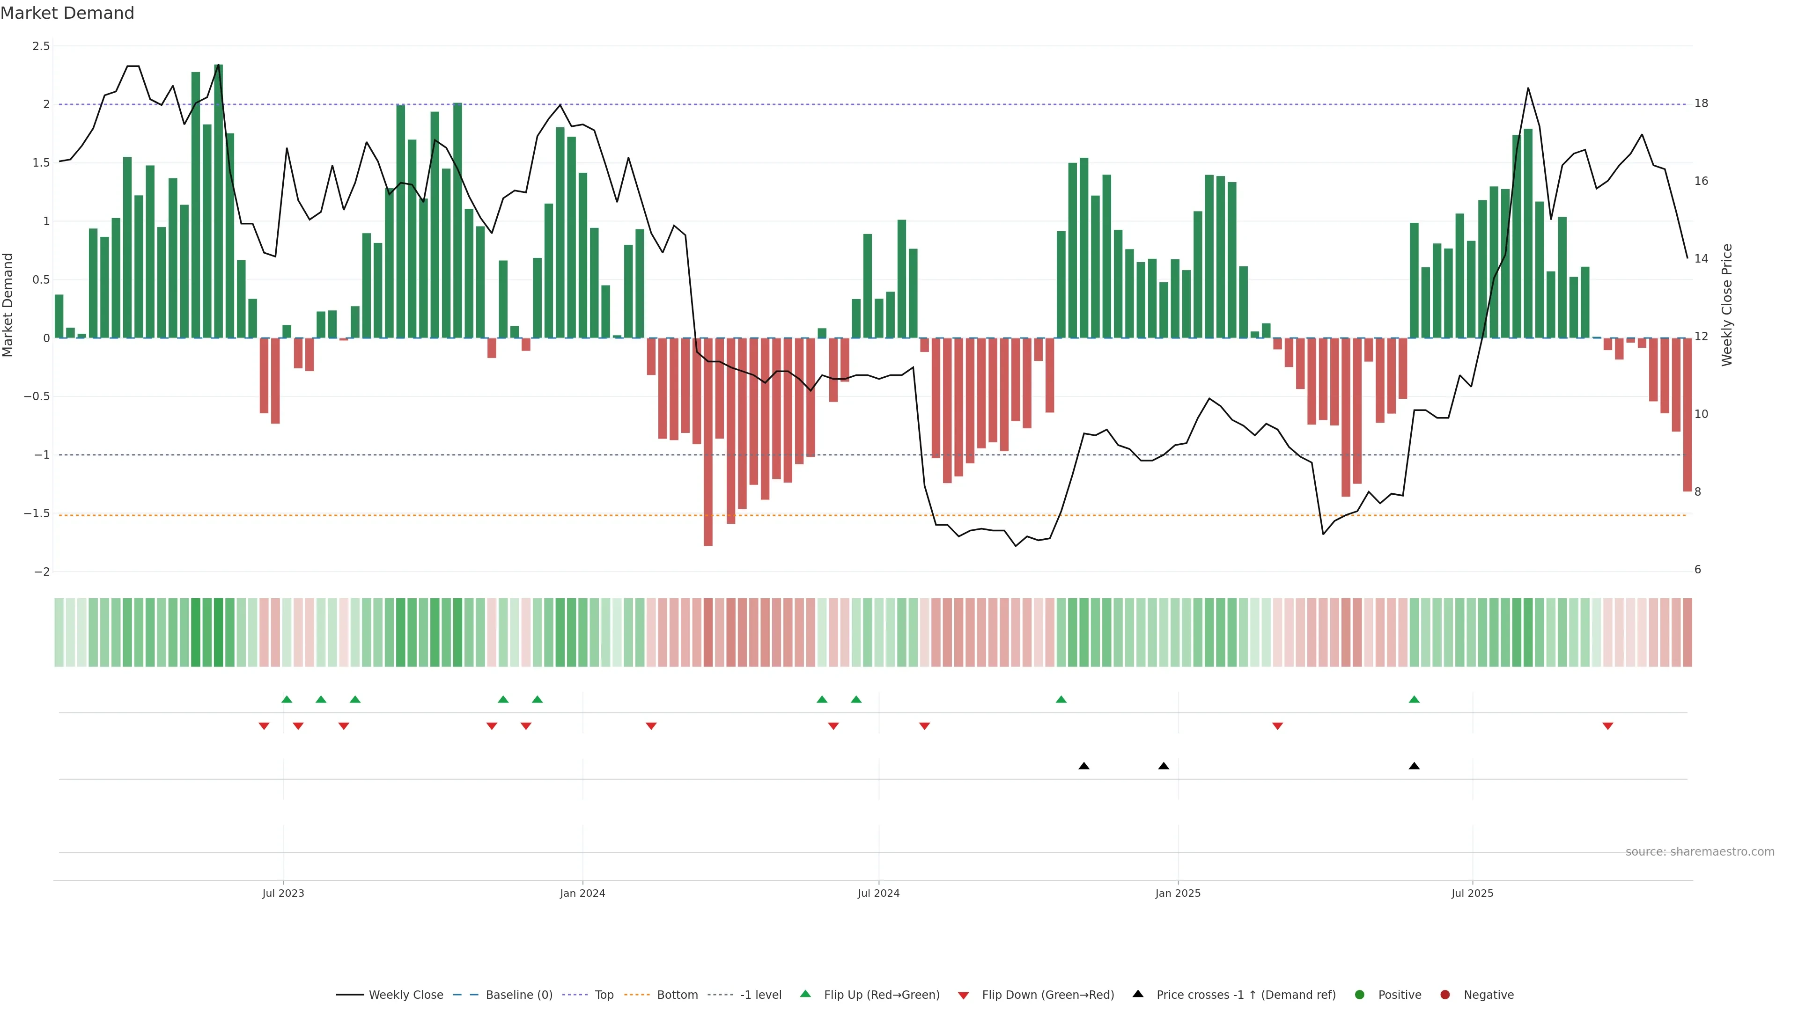Image resolution: width=1798 pixels, height=1011 pixels.
Task: Click the Jul 2025 x-axis label
Action: click(x=1472, y=893)
